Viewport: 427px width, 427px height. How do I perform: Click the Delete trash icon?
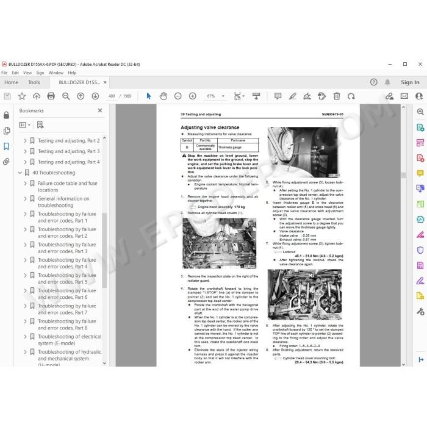coord(337,96)
